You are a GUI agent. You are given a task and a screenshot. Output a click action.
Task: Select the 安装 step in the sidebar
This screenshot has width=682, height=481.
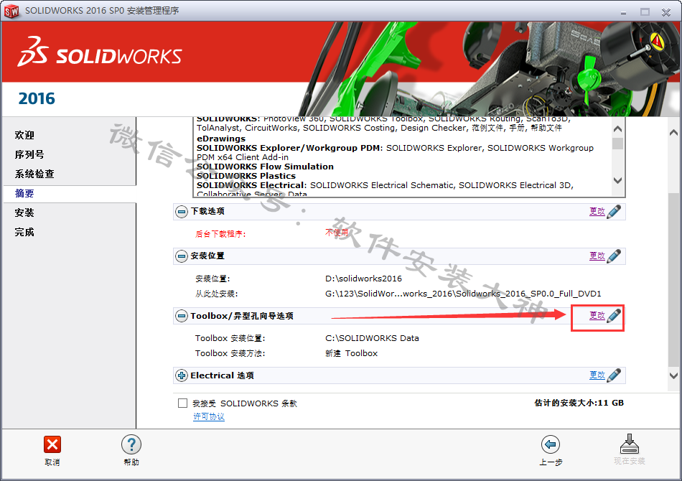[x=24, y=213]
